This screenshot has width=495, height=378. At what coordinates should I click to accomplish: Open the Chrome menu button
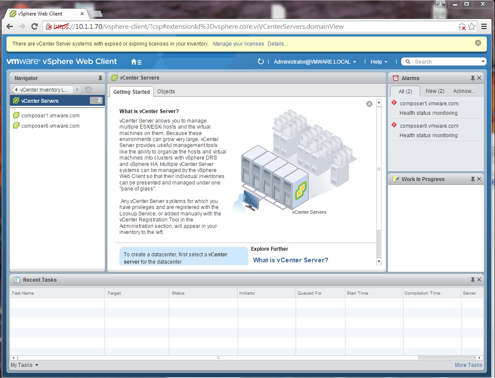click(484, 27)
